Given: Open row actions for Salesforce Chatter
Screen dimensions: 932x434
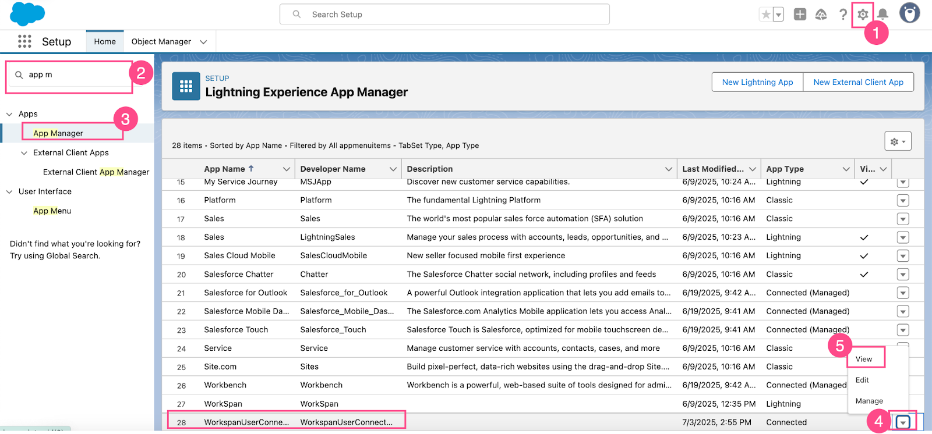Looking at the screenshot, I should (x=903, y=275).
